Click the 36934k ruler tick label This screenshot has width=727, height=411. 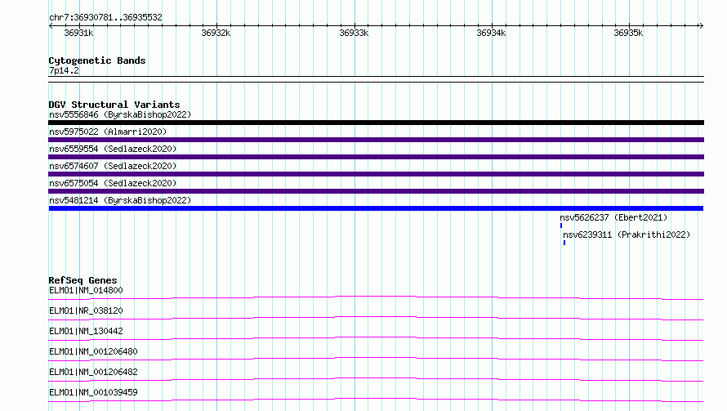(491, 33)
